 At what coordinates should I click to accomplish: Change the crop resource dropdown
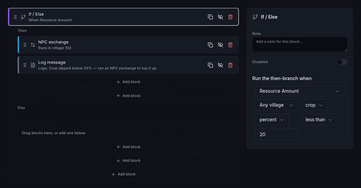(314, 105)
